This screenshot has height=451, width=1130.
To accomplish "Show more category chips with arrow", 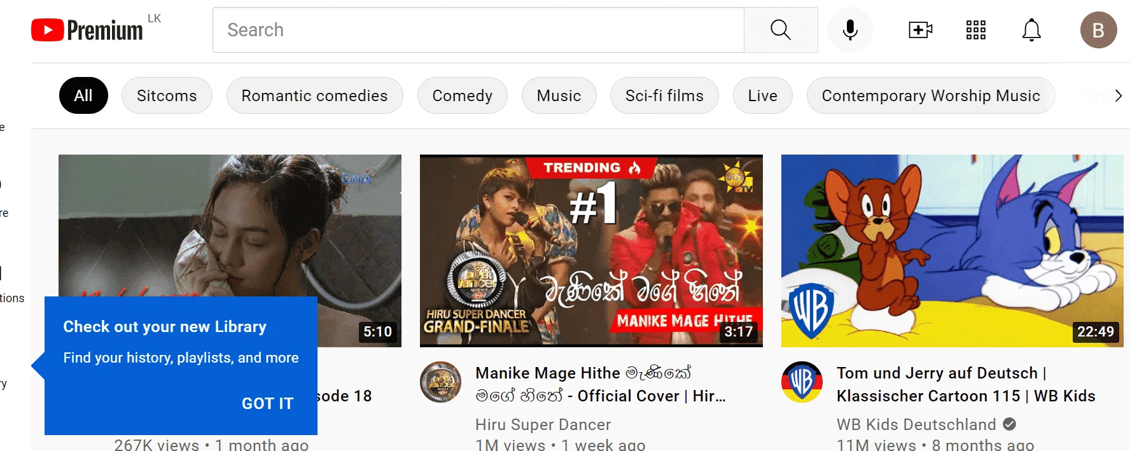I will click(x=1118, y=96).
